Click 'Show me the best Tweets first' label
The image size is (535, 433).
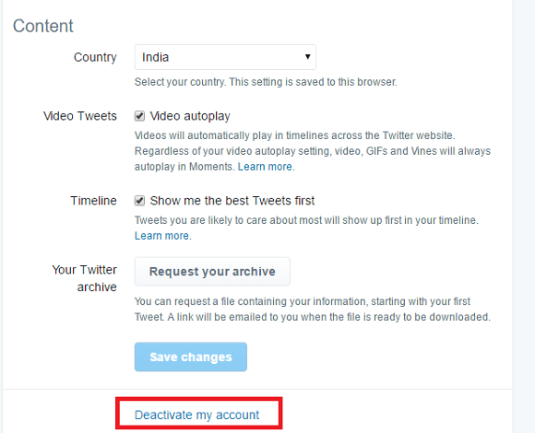point(232,201)
